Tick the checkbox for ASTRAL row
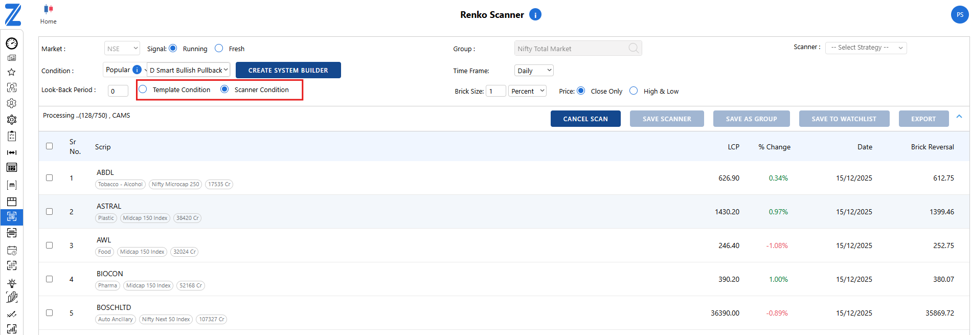 (50, 211)
